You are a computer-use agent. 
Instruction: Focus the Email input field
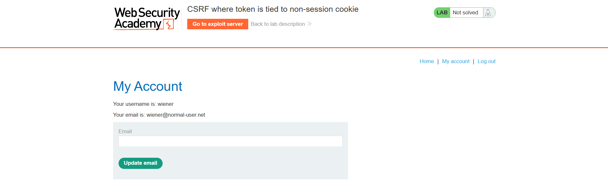pos(230,141)
